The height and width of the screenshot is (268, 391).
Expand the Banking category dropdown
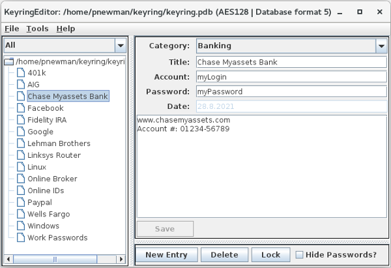[381, 46]
